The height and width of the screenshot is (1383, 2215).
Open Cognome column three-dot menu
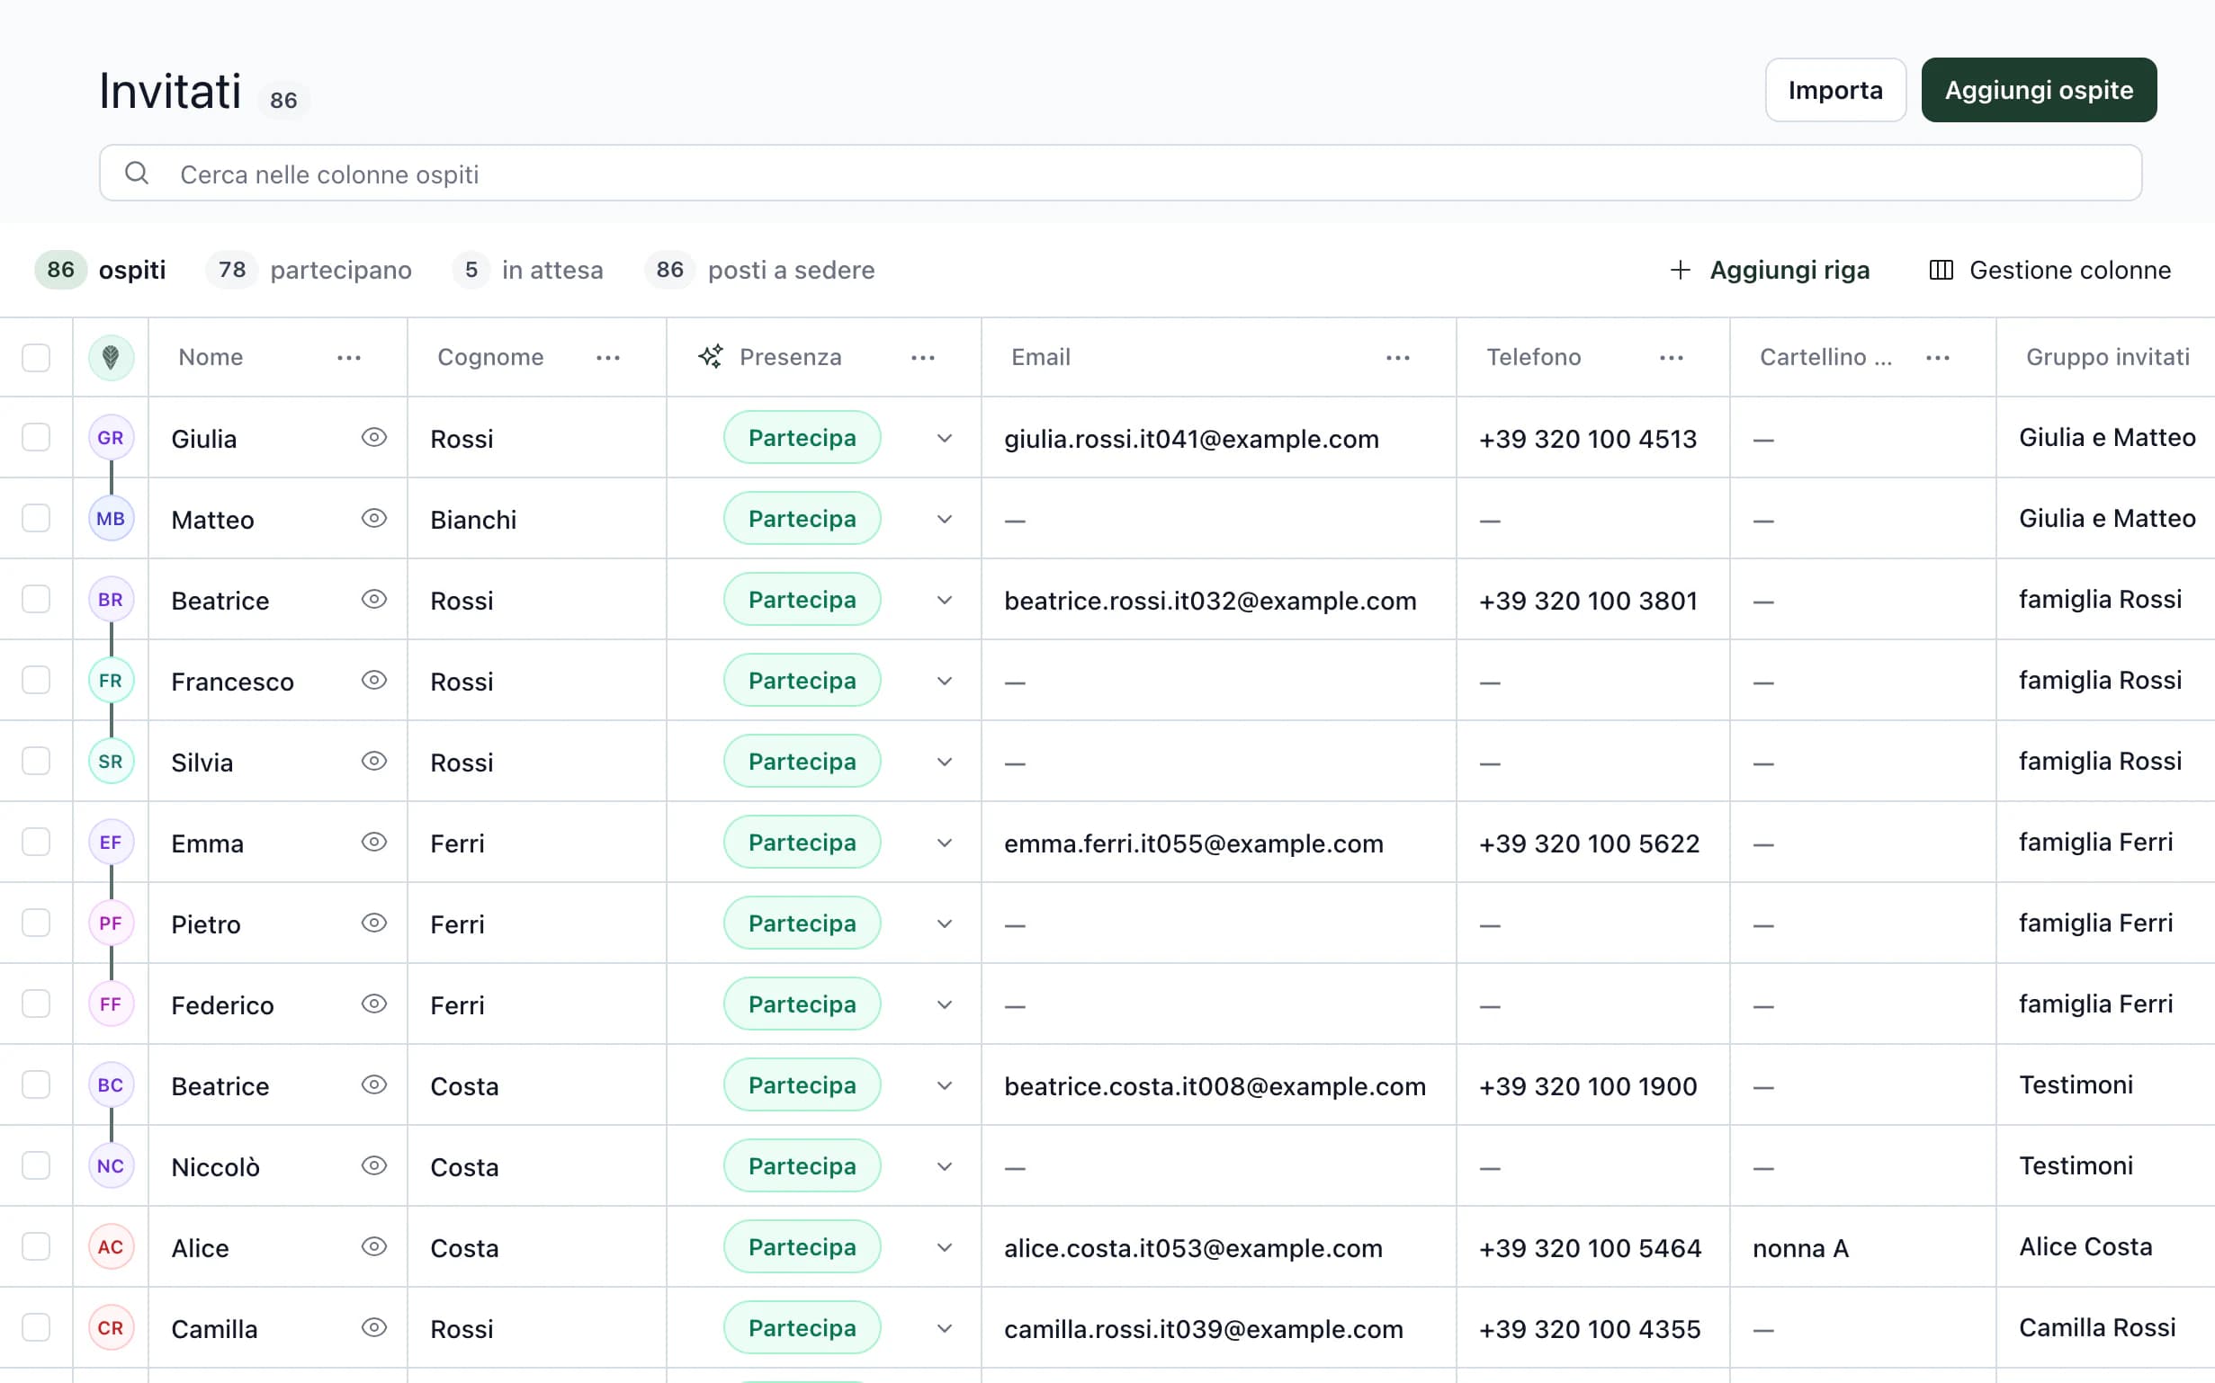(x=607, y=358)
